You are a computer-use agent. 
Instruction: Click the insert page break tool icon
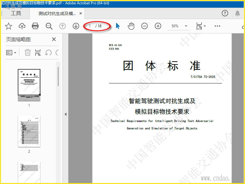[38, 52]
